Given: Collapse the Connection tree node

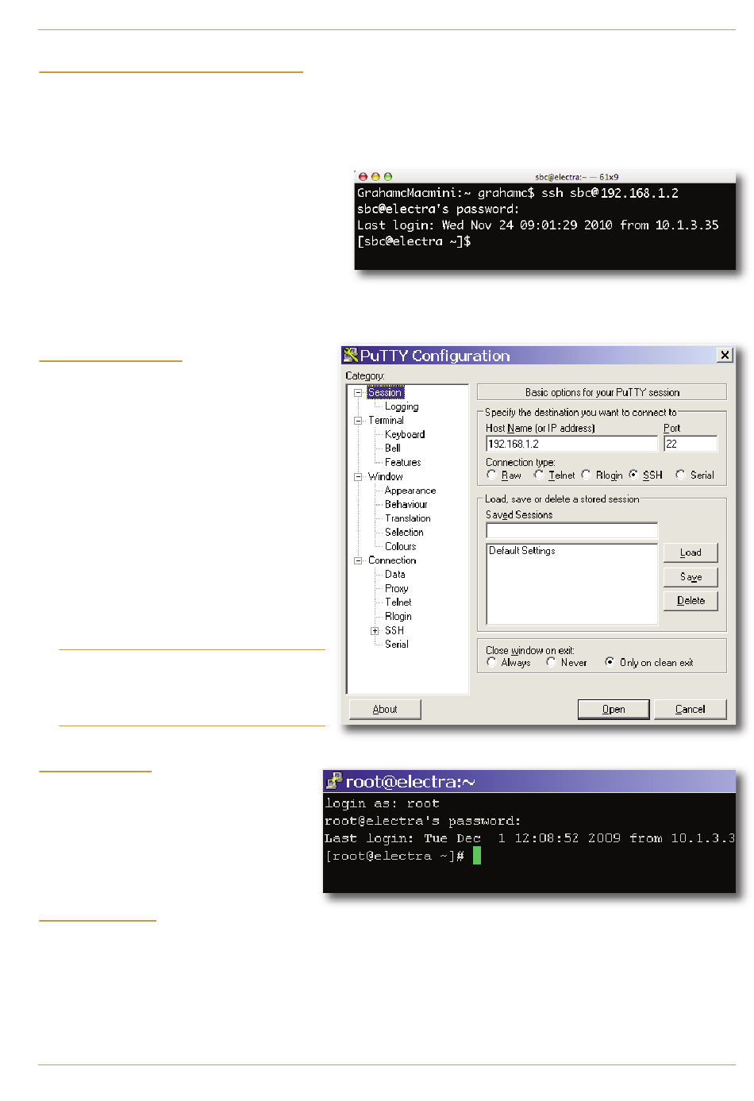Looking at the screenshot, I should tap(358, 560).
